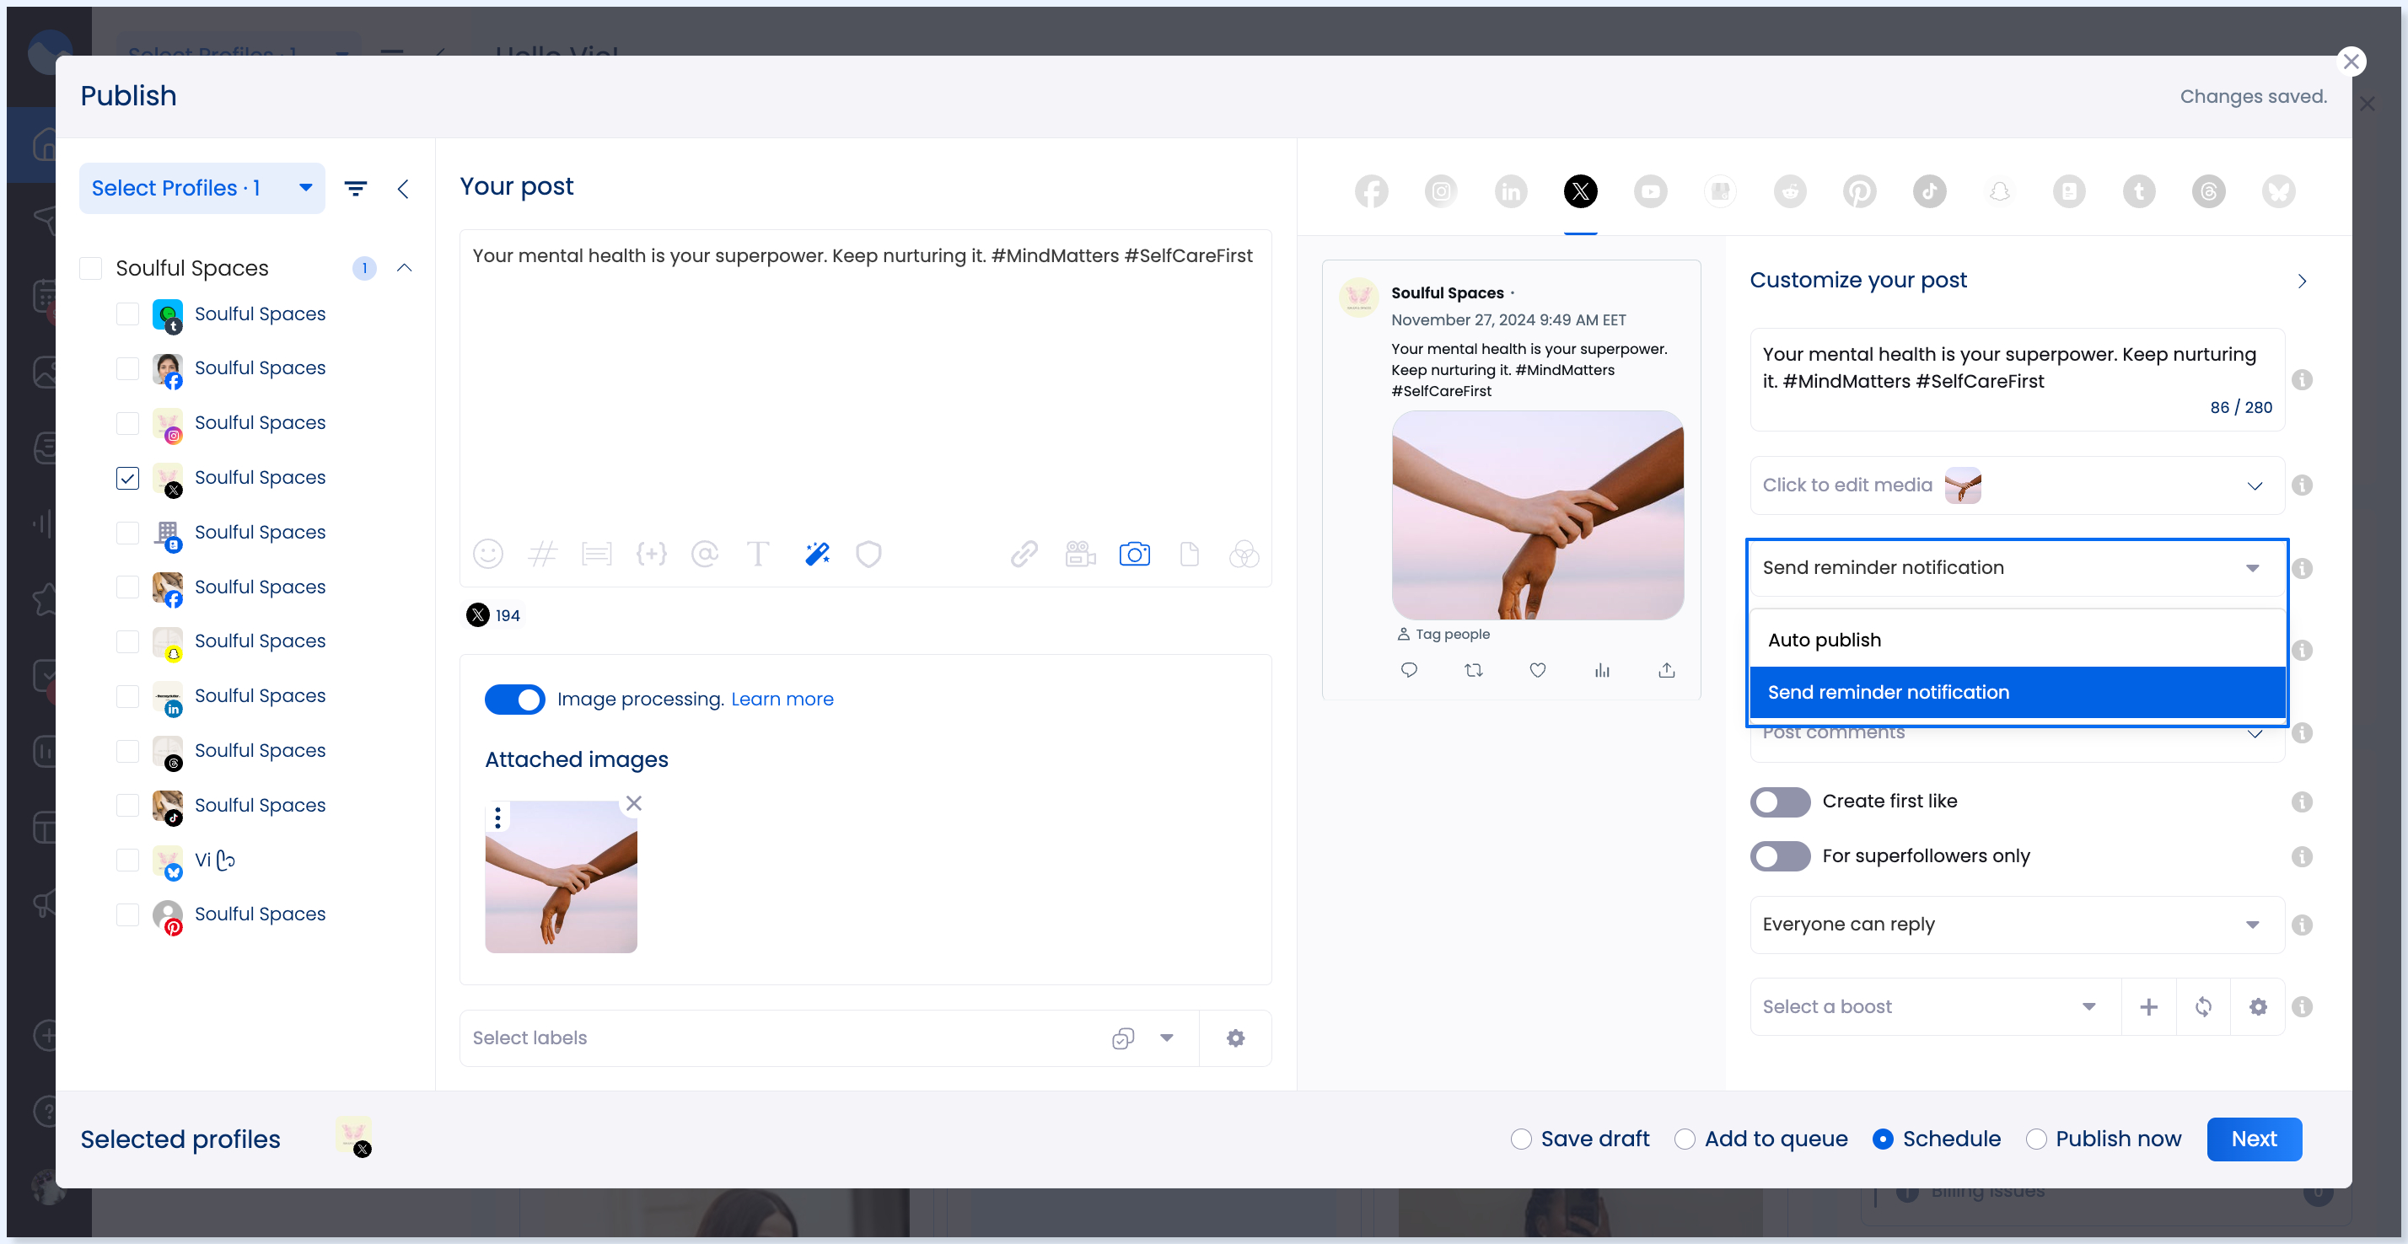Switch to the Pinterest preview tab
This screenshot has width=2408, height=1244.
coord(1859,191)
